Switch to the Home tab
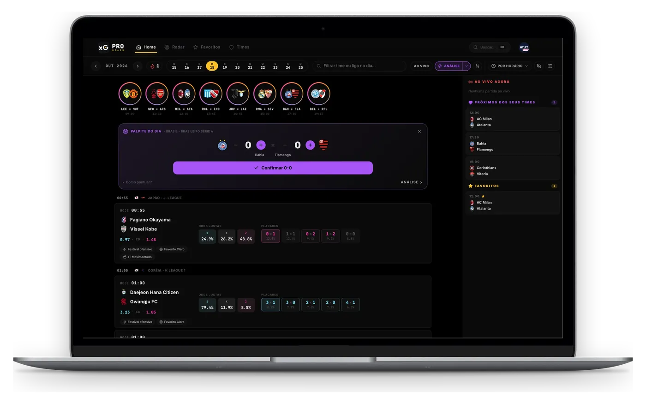 click(x=146, y=47)
